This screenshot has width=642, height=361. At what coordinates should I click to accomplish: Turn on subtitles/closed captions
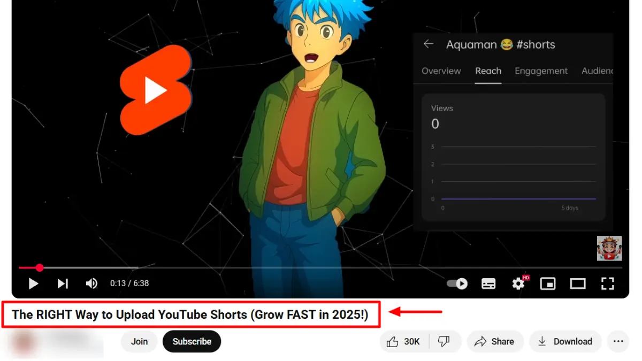pos(488,283)
